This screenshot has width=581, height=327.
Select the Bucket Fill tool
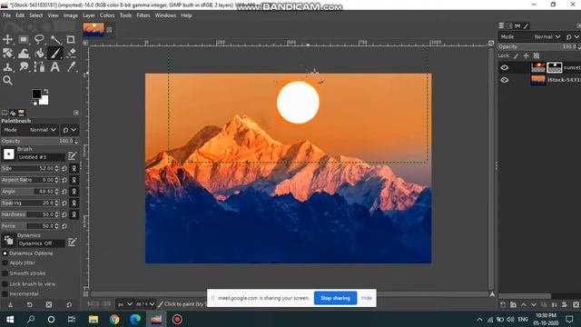tap(39, 54)
